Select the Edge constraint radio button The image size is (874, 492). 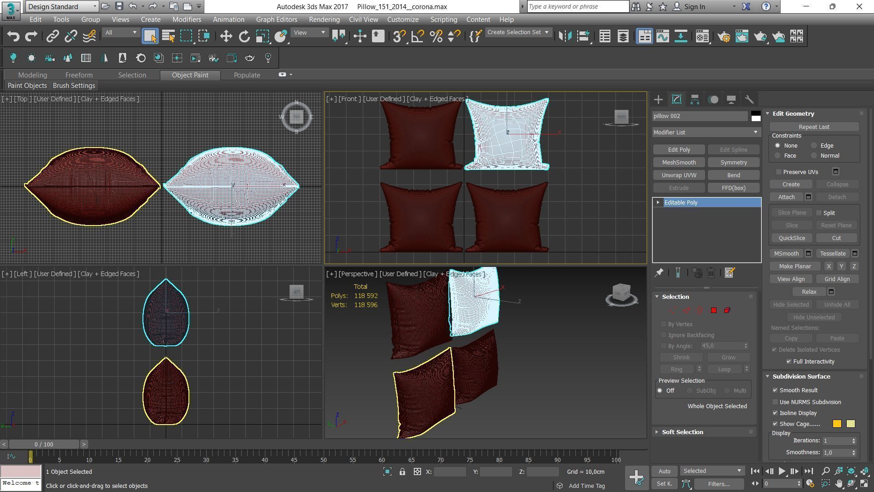pos(814,146)
